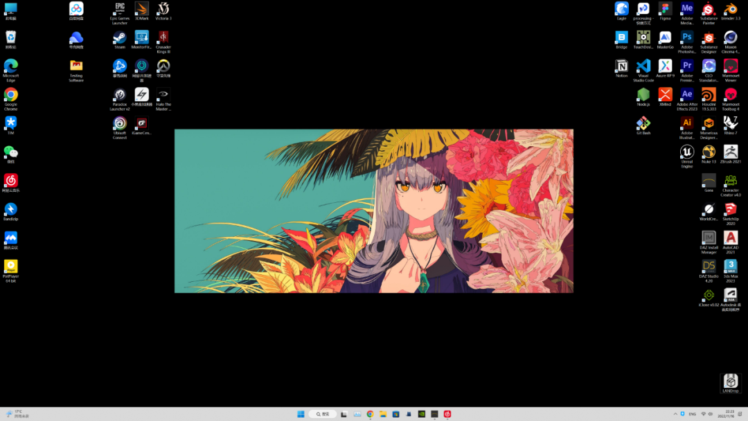
Task: Select the Adobe Photoshop icon
Action: [687, 42]
